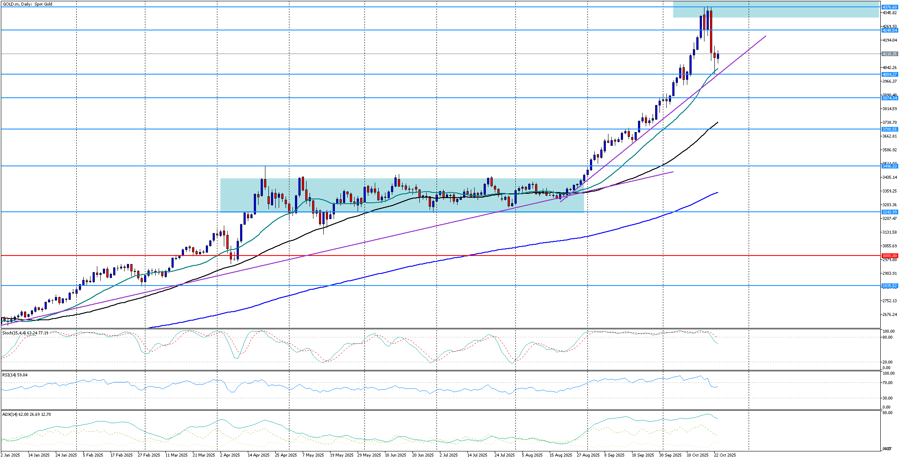Click the 22 Oct 2025 date label

725,455
